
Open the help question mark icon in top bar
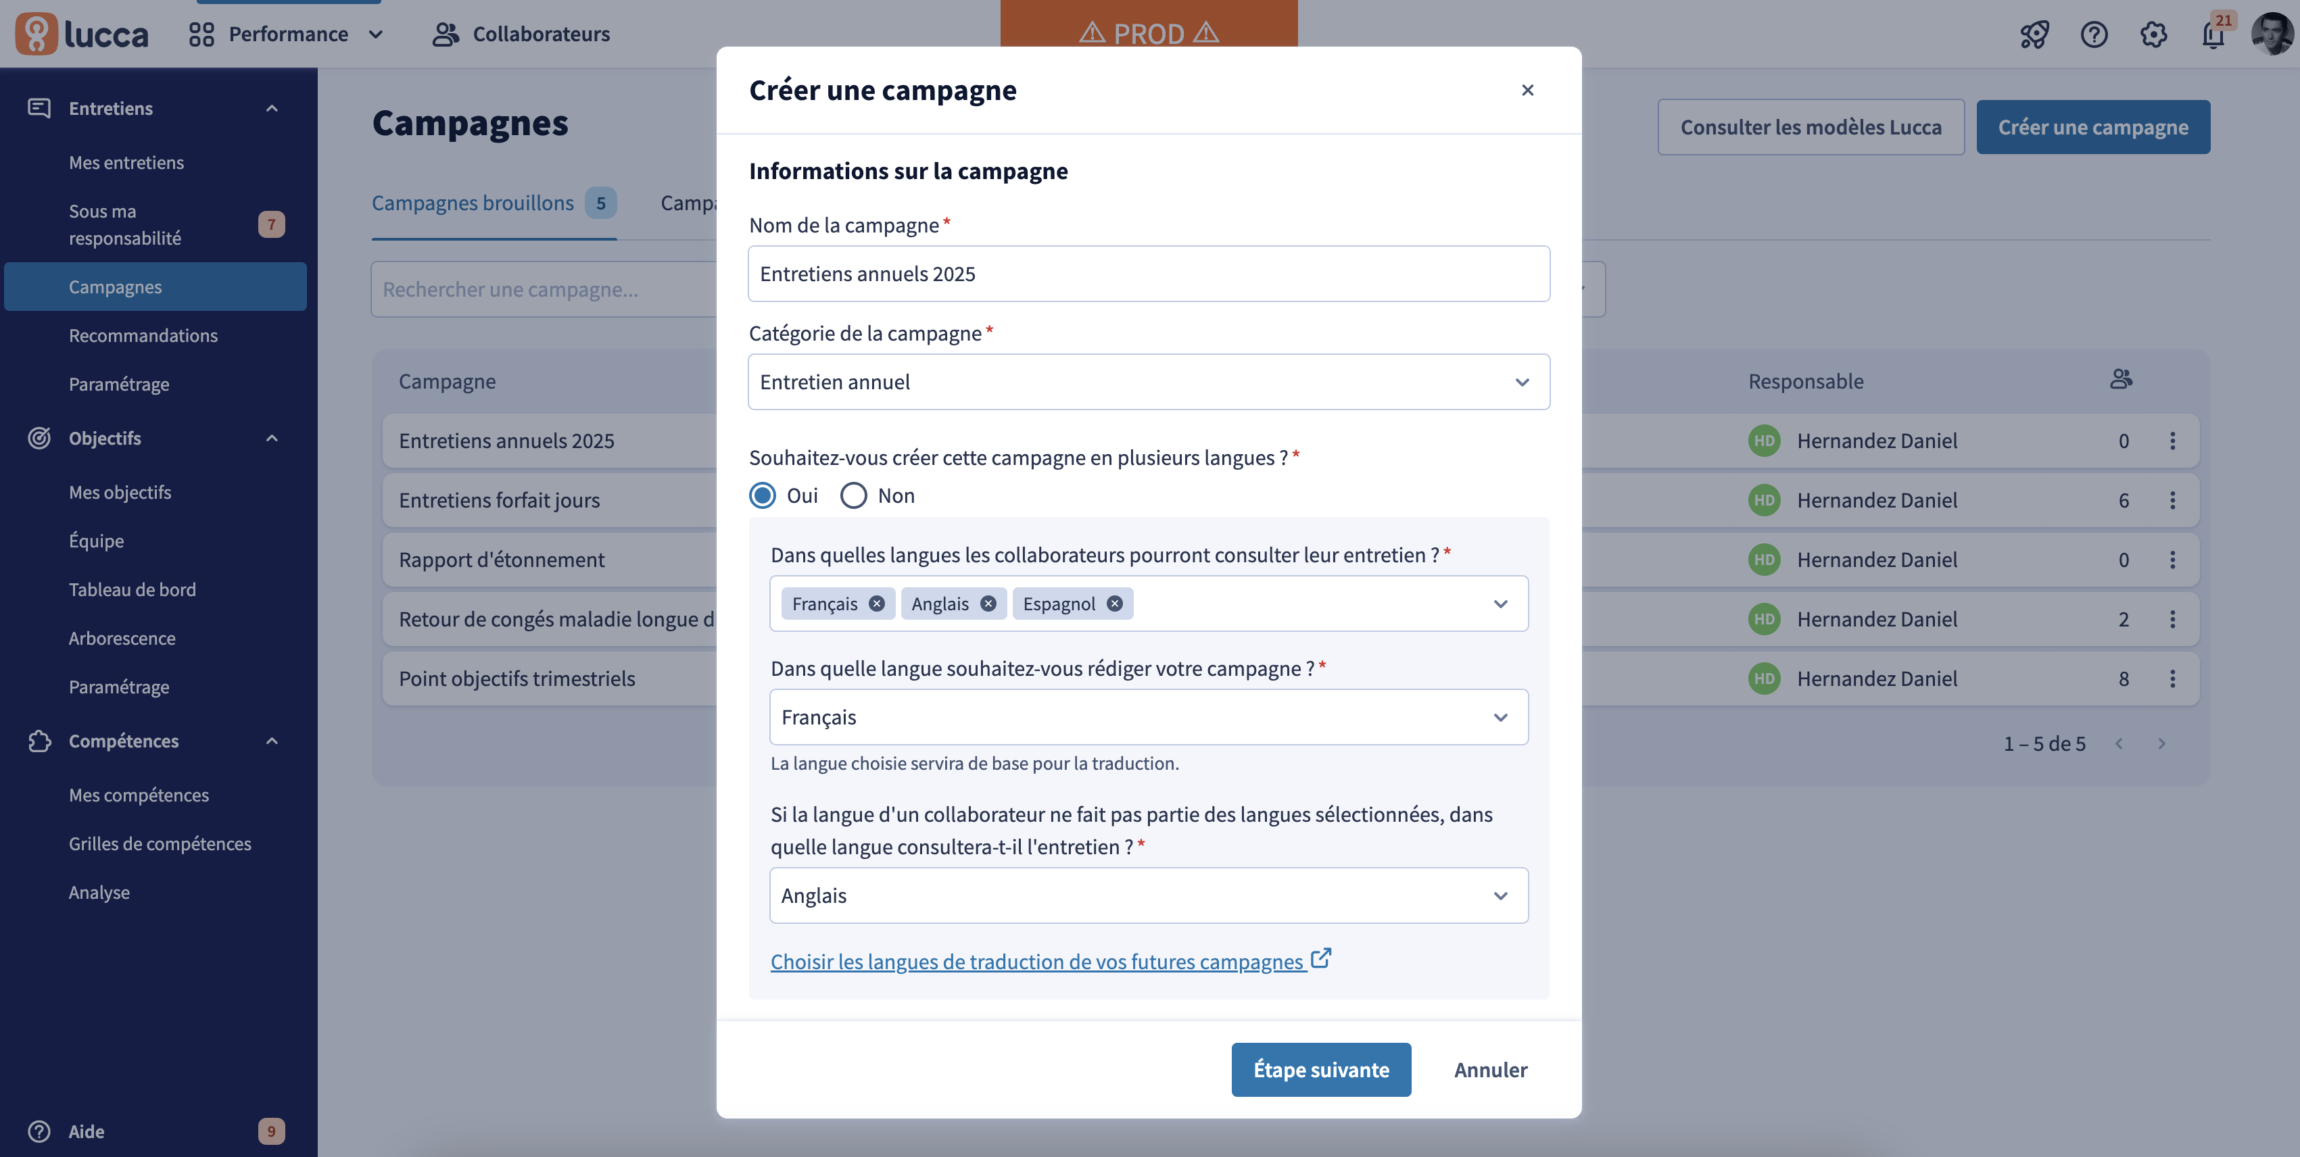tap(2094, 35)
